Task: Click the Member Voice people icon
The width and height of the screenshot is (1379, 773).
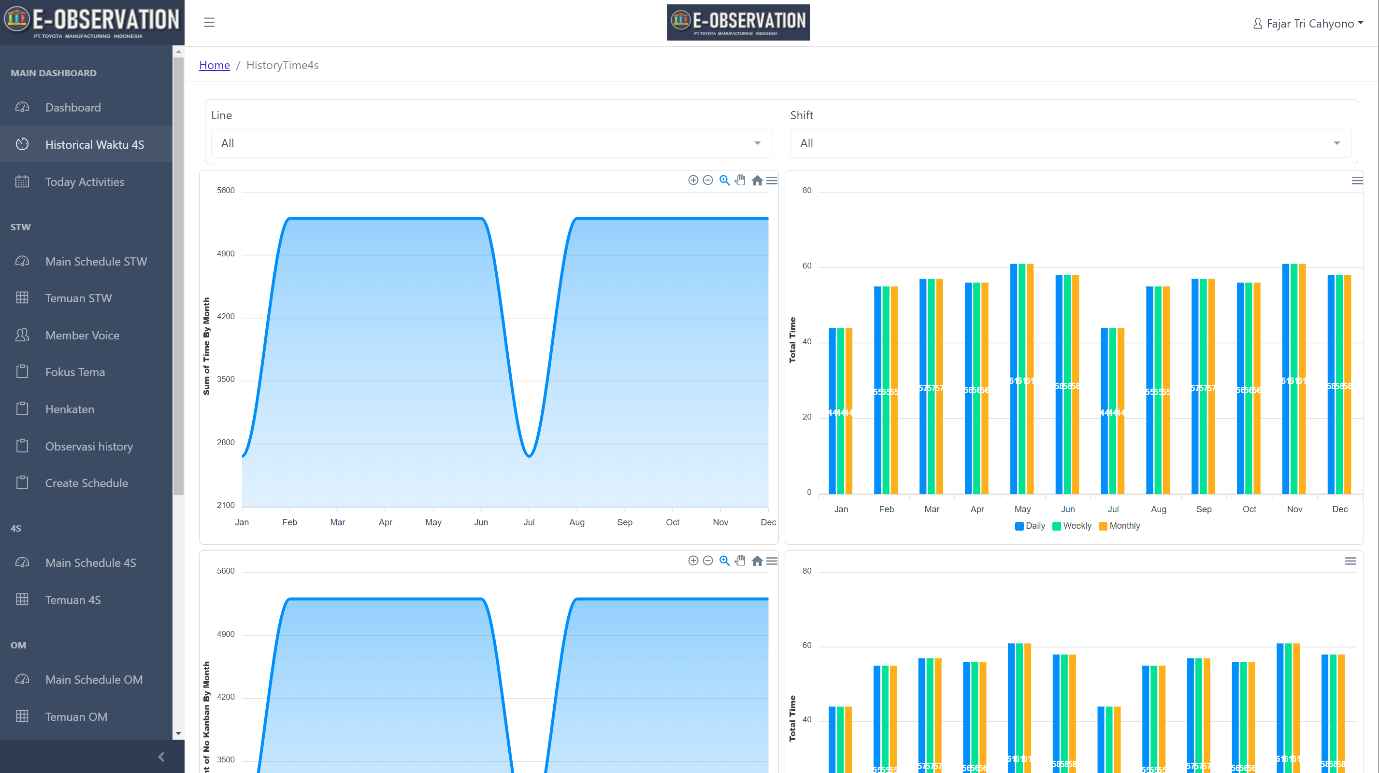Action: tap(22, 336)
